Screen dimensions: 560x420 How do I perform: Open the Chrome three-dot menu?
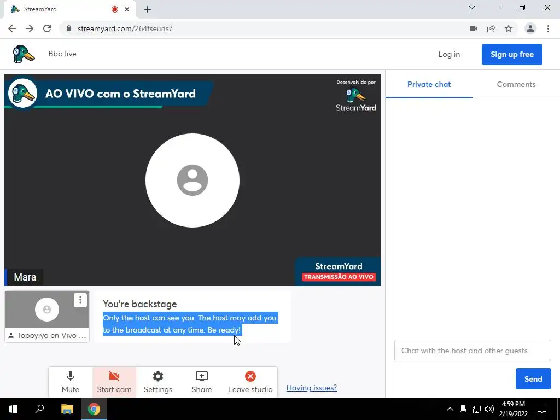pos(548,28)
